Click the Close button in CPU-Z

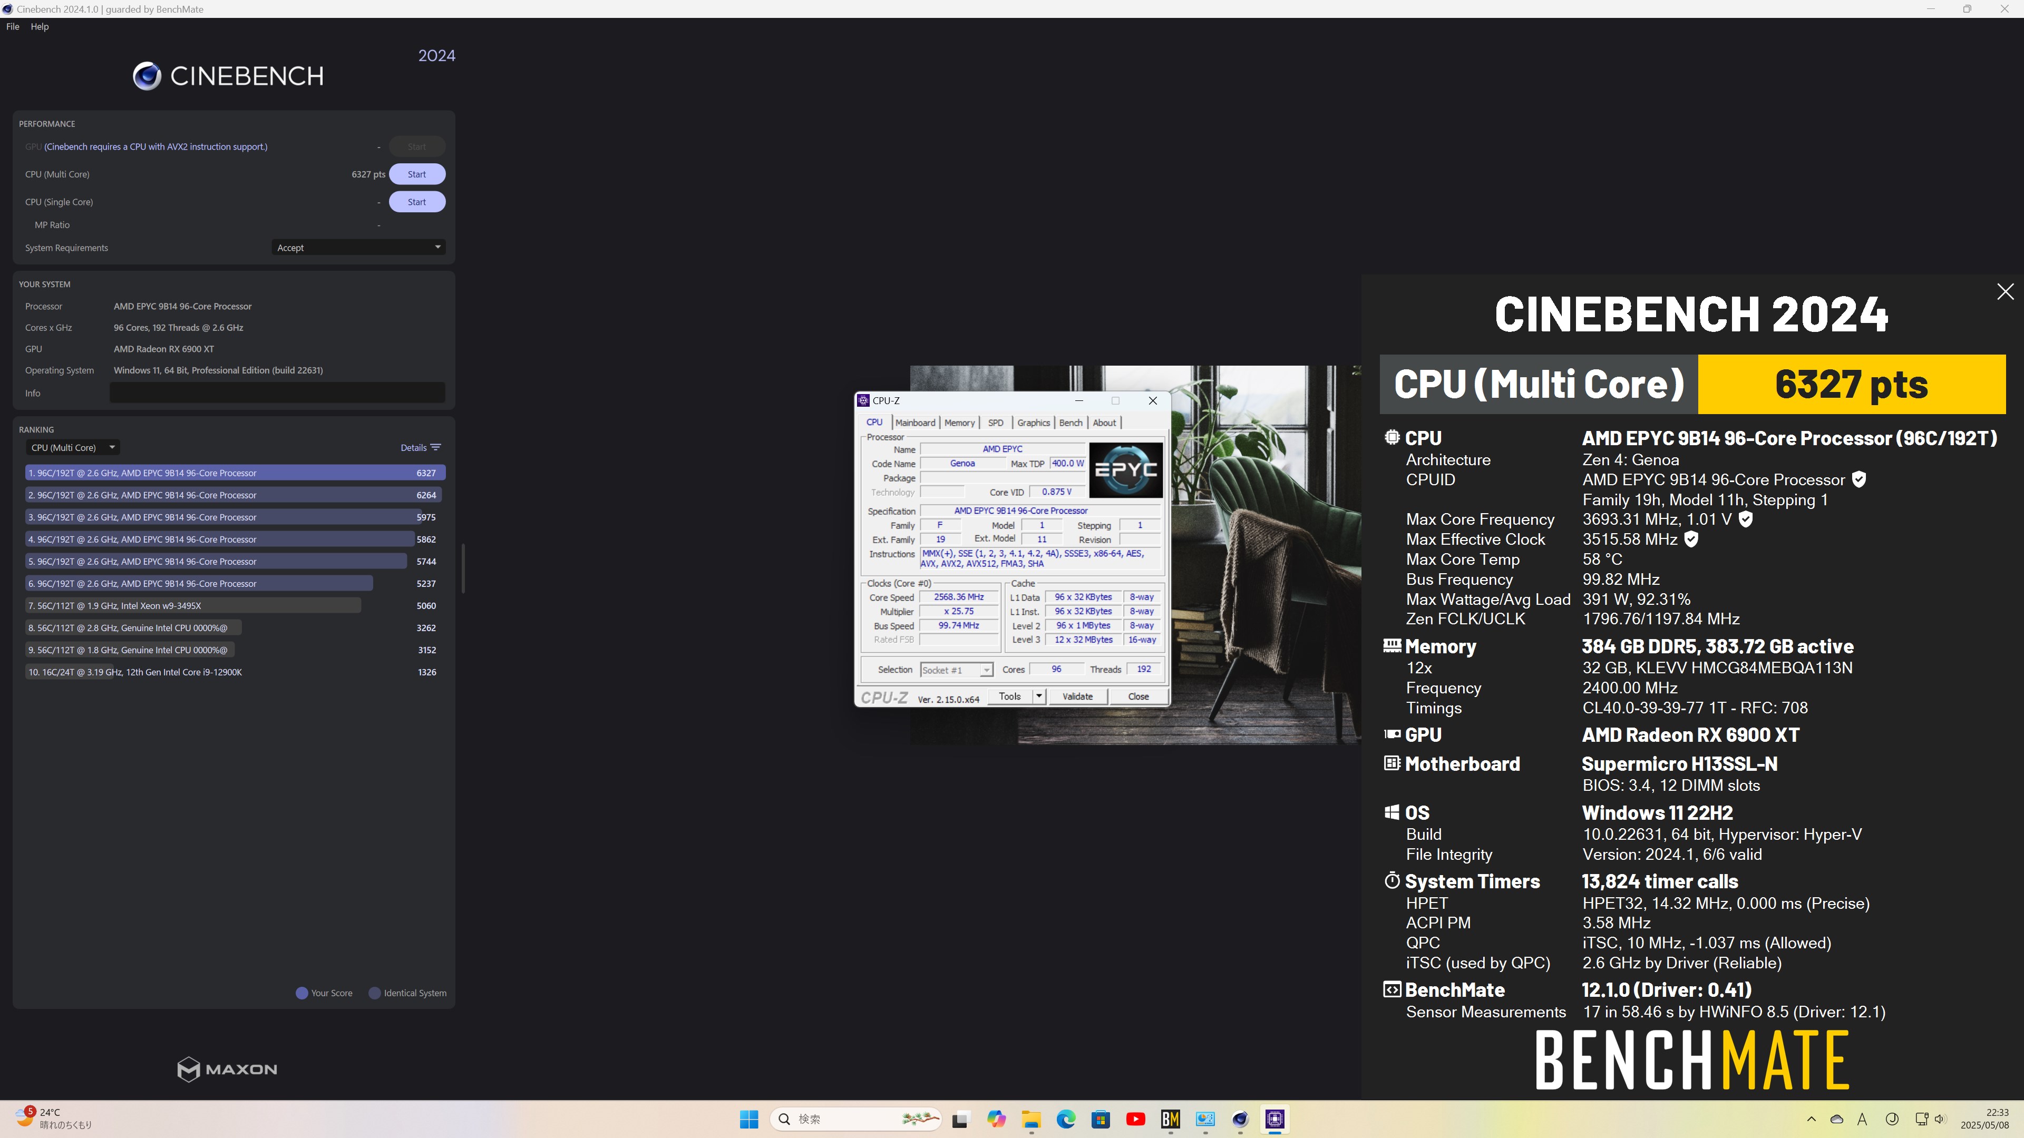(1138, 696)
